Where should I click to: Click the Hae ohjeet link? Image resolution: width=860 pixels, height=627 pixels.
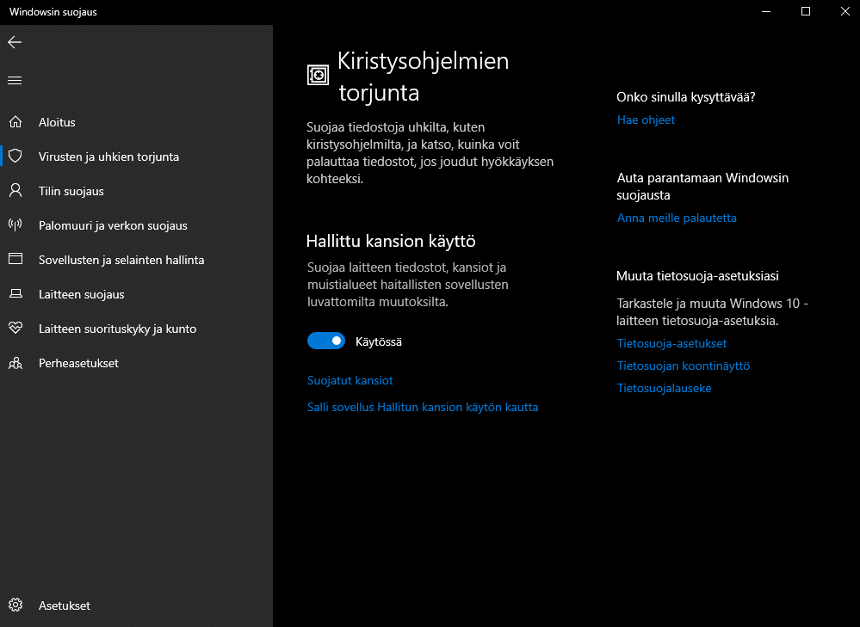(x=646, y=120)
